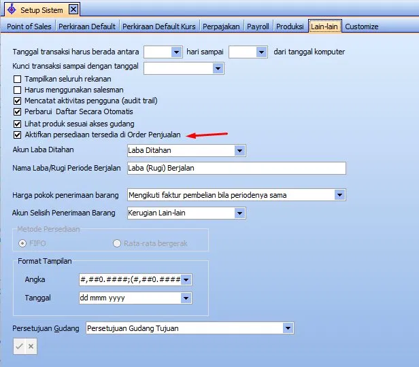This screenshot has width=419, height=367.
Task: Enable Tampilkan seluruh rekanan checkbox
Action: (x=18, y=79)
